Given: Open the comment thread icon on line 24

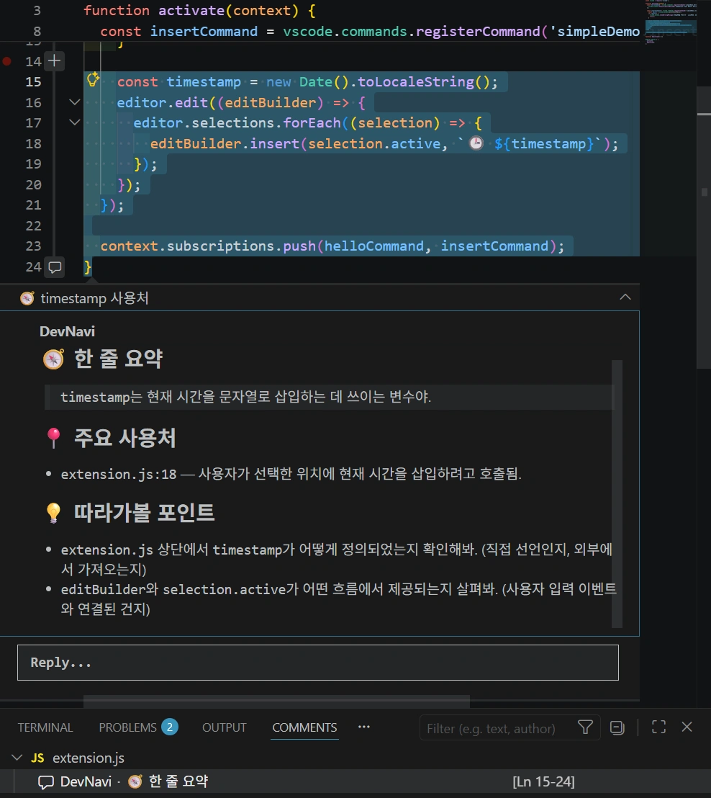Looking at the screenshot, I should pyautogui.click(x=55, y=266).
